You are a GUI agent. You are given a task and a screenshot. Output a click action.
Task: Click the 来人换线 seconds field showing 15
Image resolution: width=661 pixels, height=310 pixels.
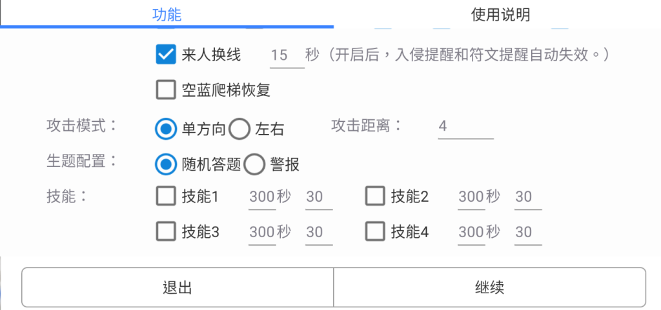287,56
